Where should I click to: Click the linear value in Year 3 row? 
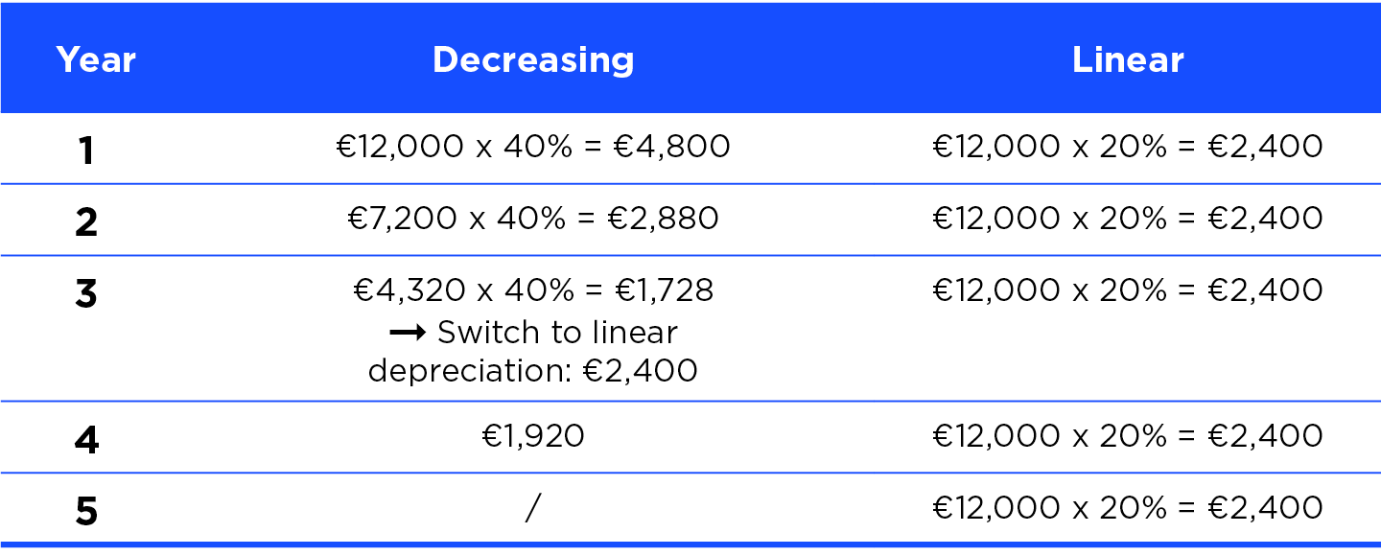click(x=1128, y=290)
